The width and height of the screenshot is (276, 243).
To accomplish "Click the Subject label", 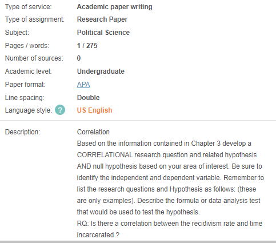I will (x=17, y=33).
